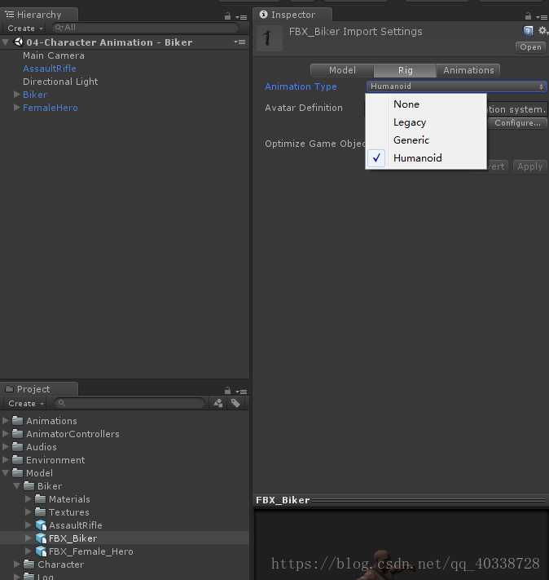The height and width of the screenshot is (580, 549).
Task: Choose Humanoid animation type
Action: tap(426, 158)
